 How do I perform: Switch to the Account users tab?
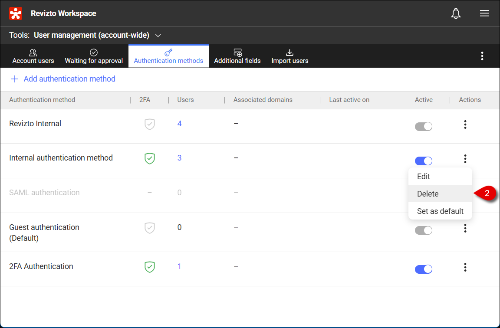point(33,56)
